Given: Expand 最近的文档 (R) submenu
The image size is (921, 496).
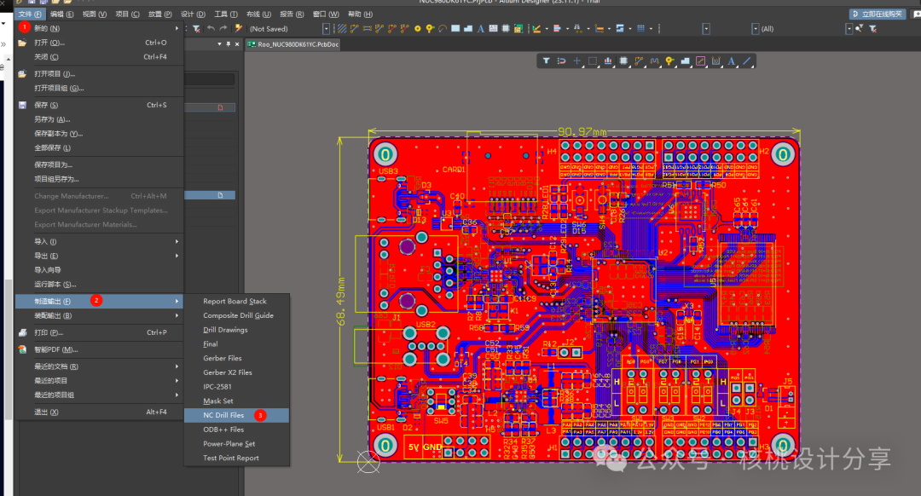Looking at the screenshot, I should coord(177,366).
